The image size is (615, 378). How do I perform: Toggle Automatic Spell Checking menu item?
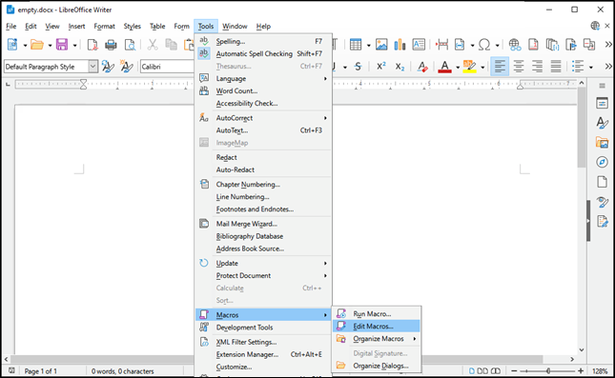[263, 53]
